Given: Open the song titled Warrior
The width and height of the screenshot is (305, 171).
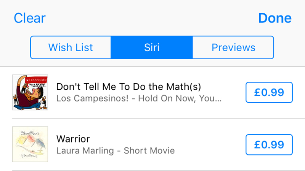Looking at the screenshot, I should 73,139.
